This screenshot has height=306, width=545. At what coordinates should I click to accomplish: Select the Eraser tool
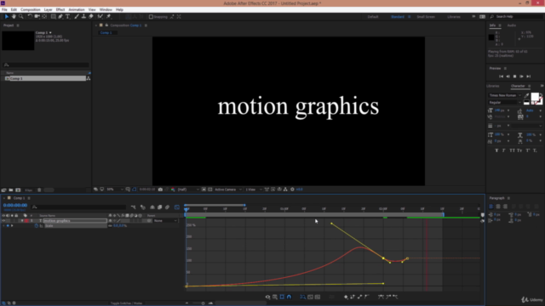91,17
